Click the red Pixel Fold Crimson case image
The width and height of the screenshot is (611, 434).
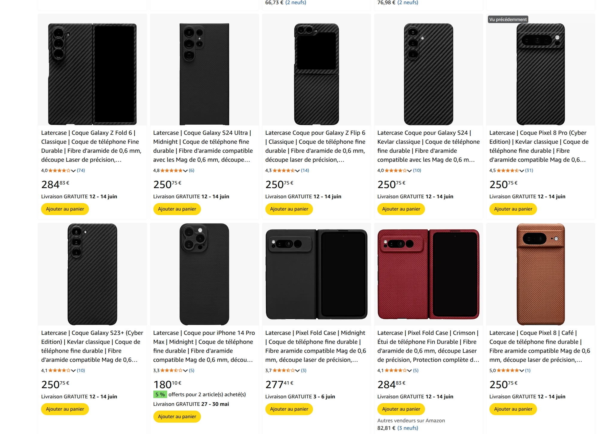pos(428,274)
